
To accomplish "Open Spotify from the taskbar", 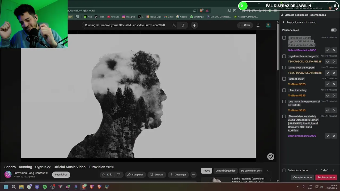I will [45, 187].
